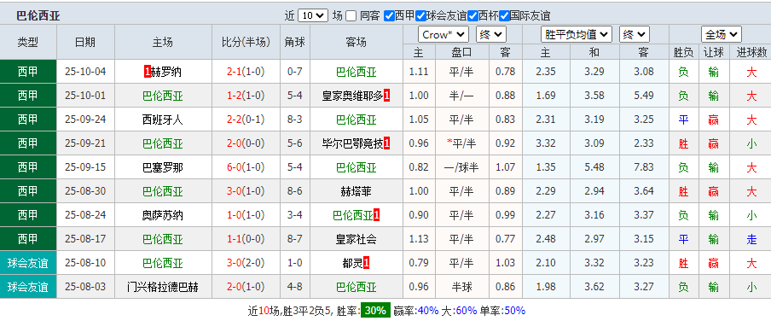The width and height of the screenshot is (771, 321).
Task: Click the 角球 column header
Action: tap(295, 43)
